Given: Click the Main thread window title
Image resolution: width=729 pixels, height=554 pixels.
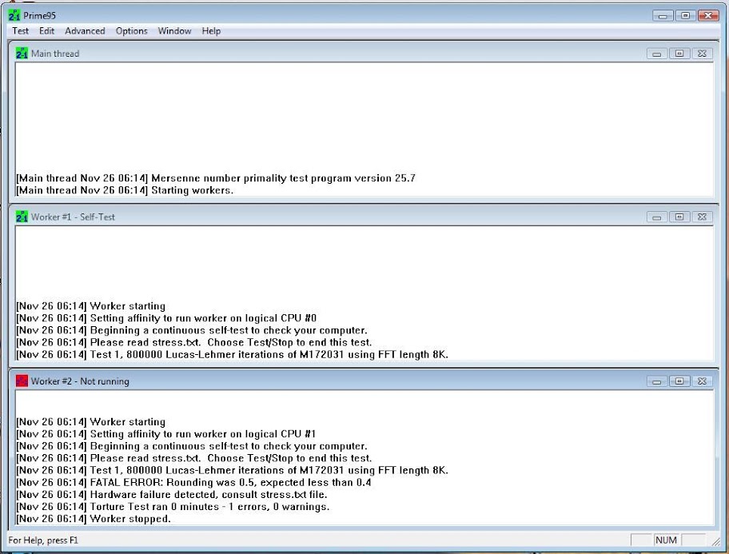Looking at the screenshot, I should pyautogui.click(x=55, y=54).
